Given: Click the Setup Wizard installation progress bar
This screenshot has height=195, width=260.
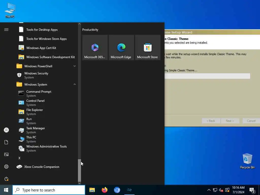Looking at the screenshot, I should point(207,76).
